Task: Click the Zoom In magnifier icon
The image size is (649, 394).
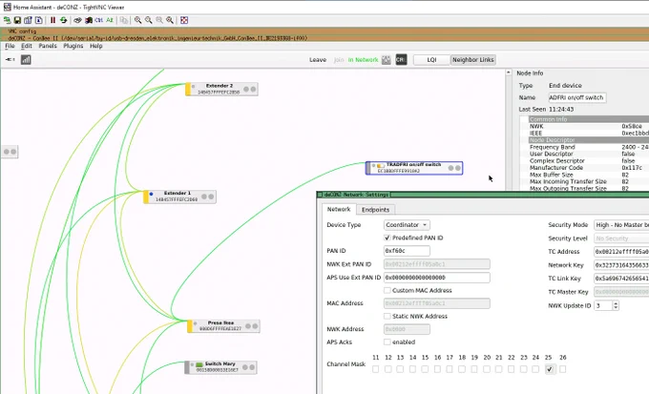Action: coord(137,20)
